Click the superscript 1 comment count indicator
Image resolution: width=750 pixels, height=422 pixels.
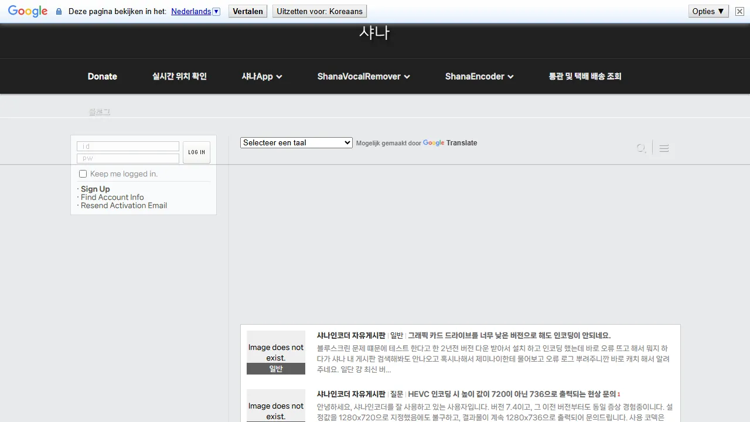pyautogui.click(x=618, y=394)
